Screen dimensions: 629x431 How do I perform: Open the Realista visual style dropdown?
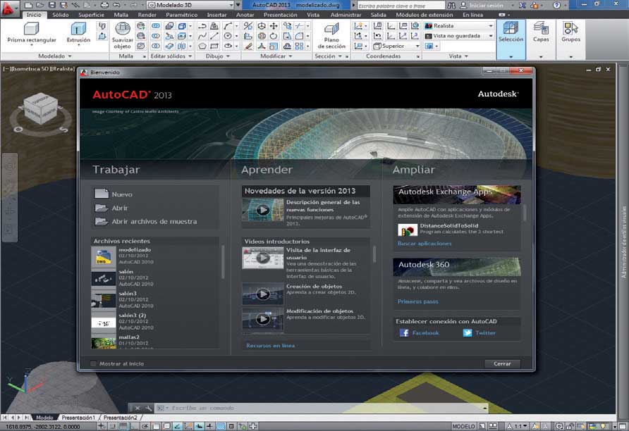coord(458,25)
